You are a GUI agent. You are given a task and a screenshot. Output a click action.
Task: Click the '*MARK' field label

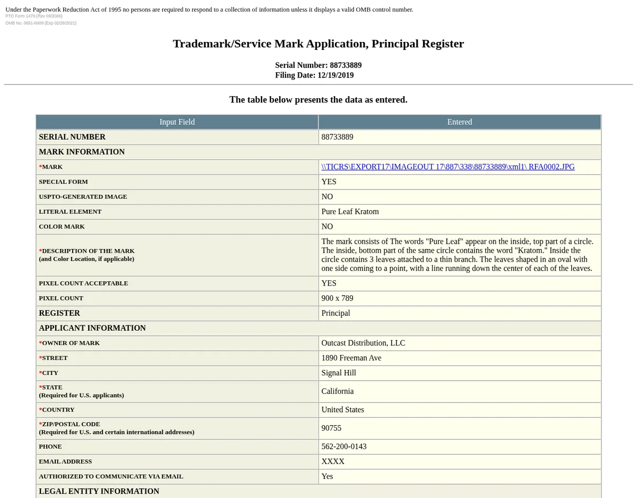[x=50, y=167]
